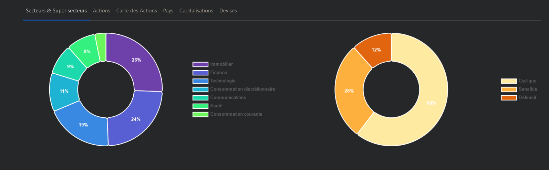Toggle Santé in the sector legend
The image size is (549, 170).
pos(216,106)
